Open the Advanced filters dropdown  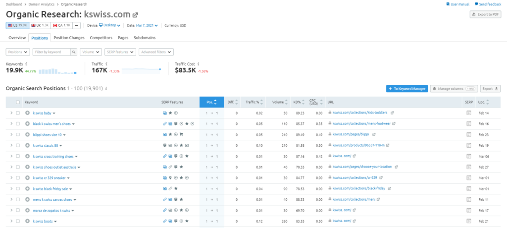coord(156,52)
